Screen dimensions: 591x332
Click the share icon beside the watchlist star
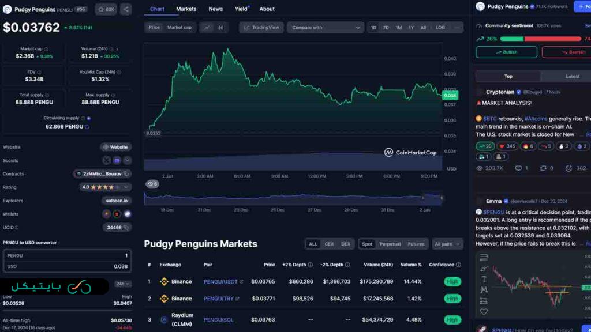tap(126, 9)
